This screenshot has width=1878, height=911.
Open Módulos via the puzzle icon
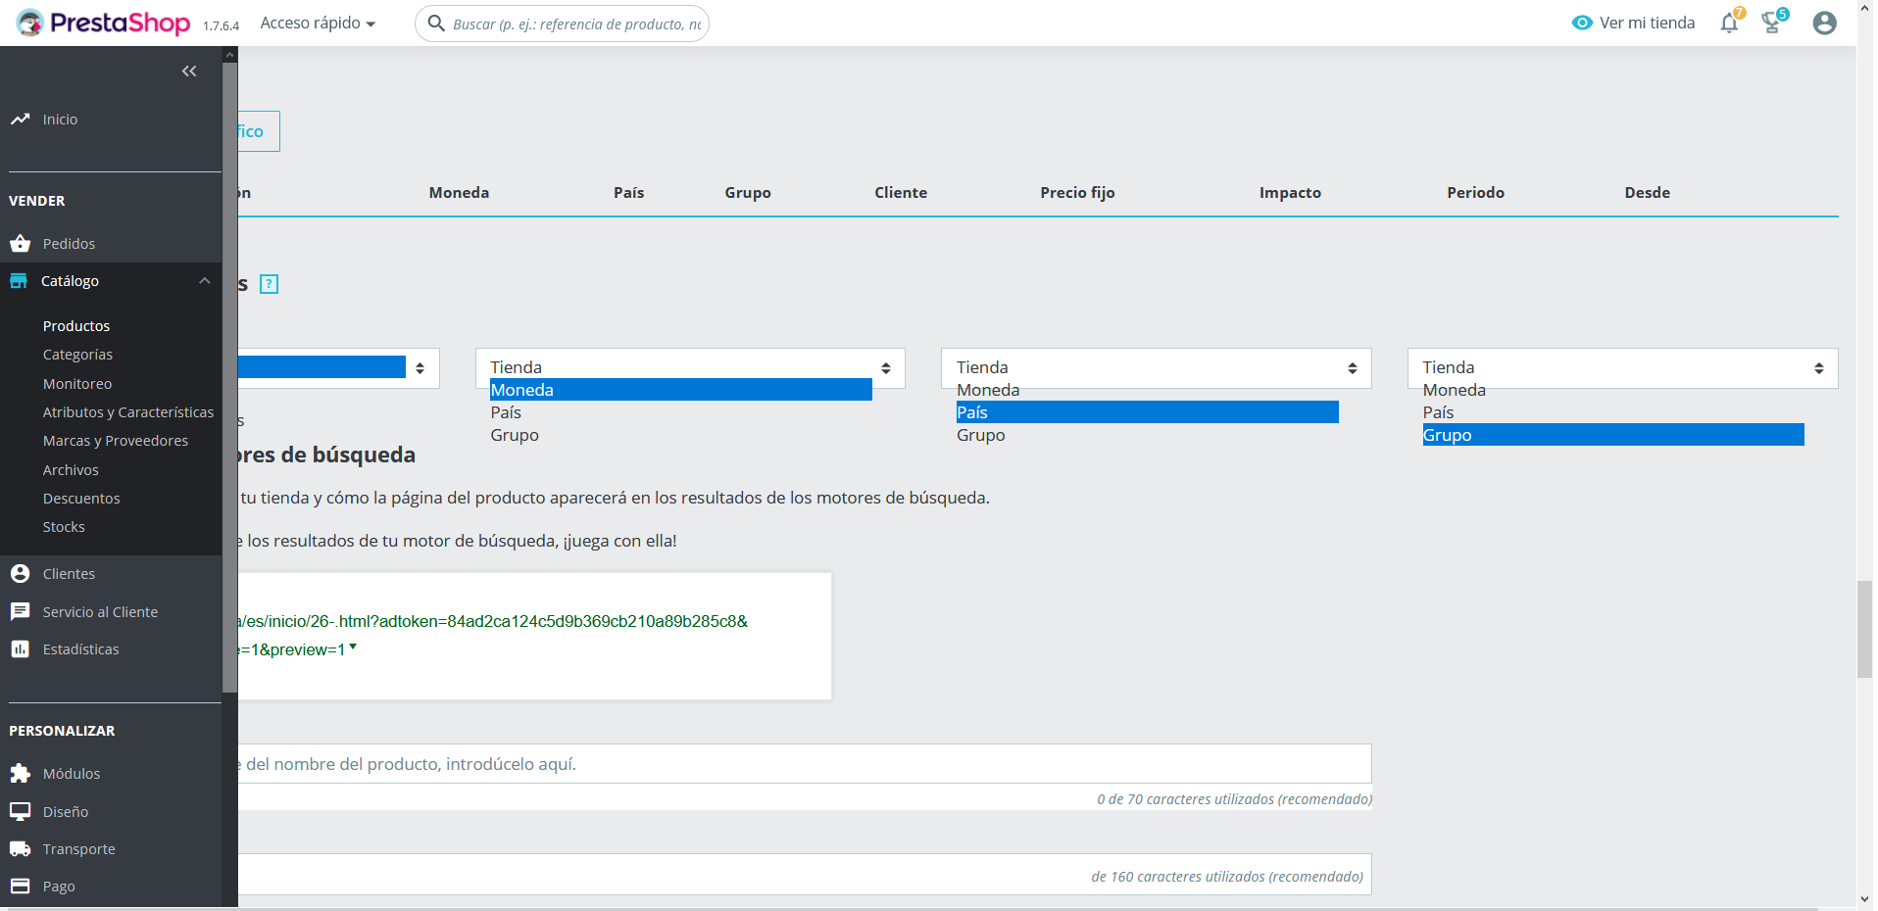coord(20,773)
